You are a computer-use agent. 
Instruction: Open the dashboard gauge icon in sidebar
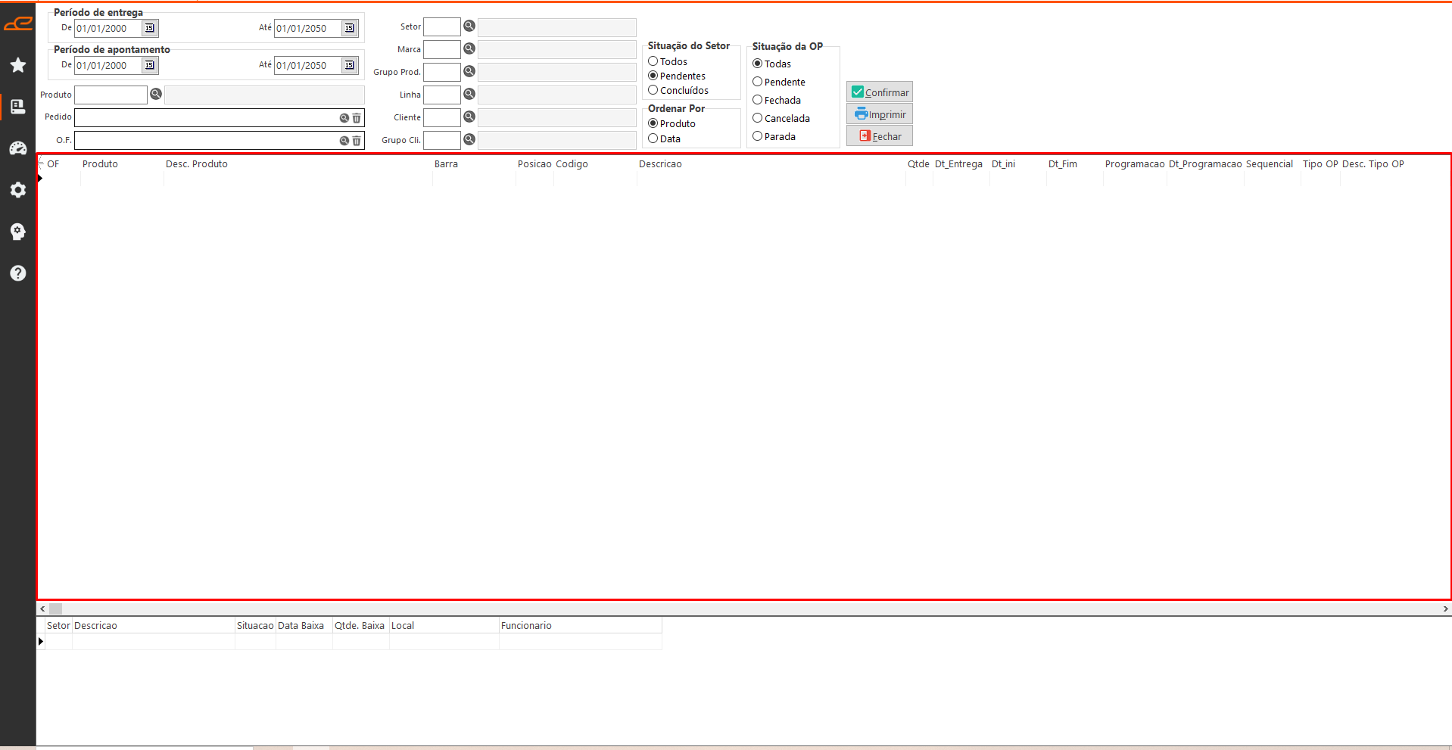click(x=18, y=148)
